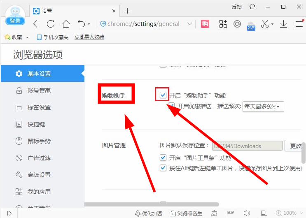Screen dimensions: 306x218
Task: Click the back navigation arrow
Action: click(35, 24)
